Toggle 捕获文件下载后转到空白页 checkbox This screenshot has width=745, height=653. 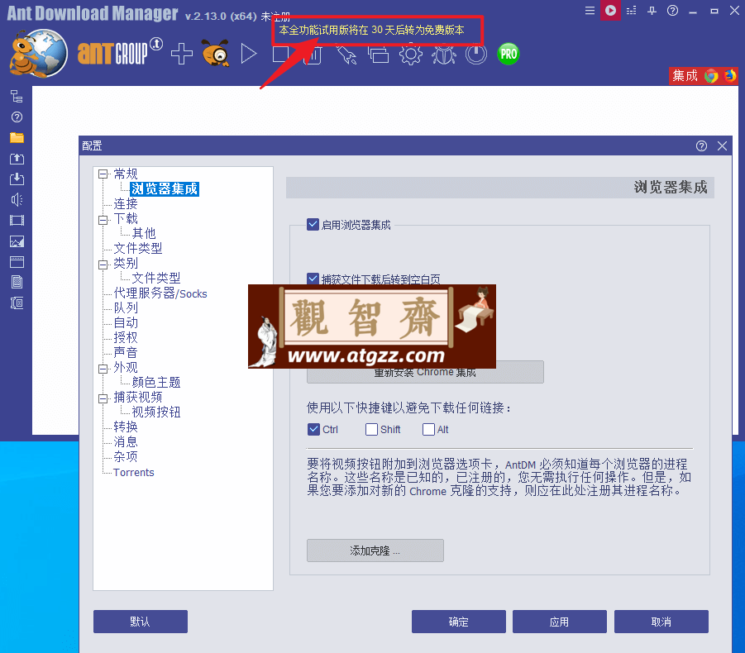click(x=313, y=279)
